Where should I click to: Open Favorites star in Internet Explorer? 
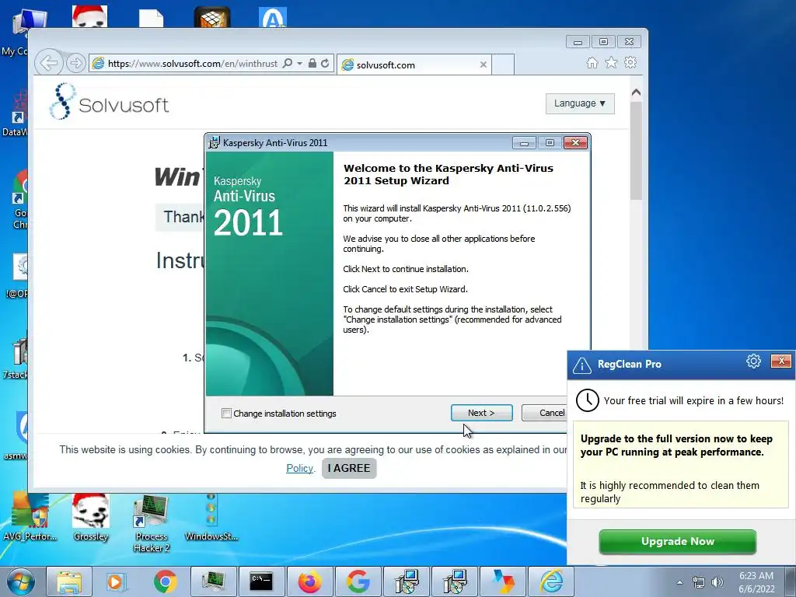pyautogui.click(x=611, y=62)
